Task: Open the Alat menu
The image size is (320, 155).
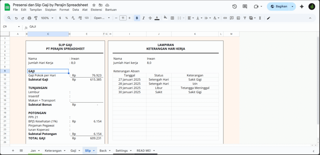Action: click(x=85, y=10)
